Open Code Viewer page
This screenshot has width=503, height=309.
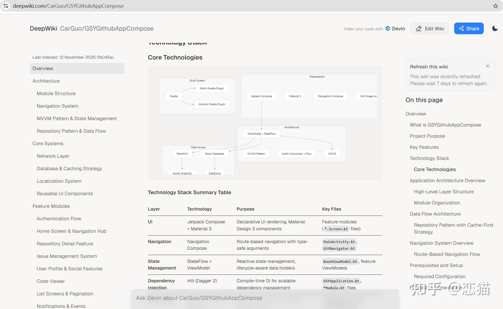(x=50, y=281)
